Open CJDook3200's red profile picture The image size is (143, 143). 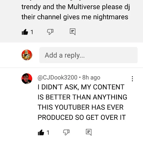(27, 79)
